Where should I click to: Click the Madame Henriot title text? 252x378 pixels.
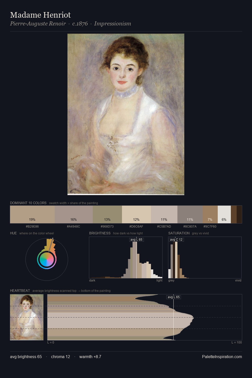point(40,15)
